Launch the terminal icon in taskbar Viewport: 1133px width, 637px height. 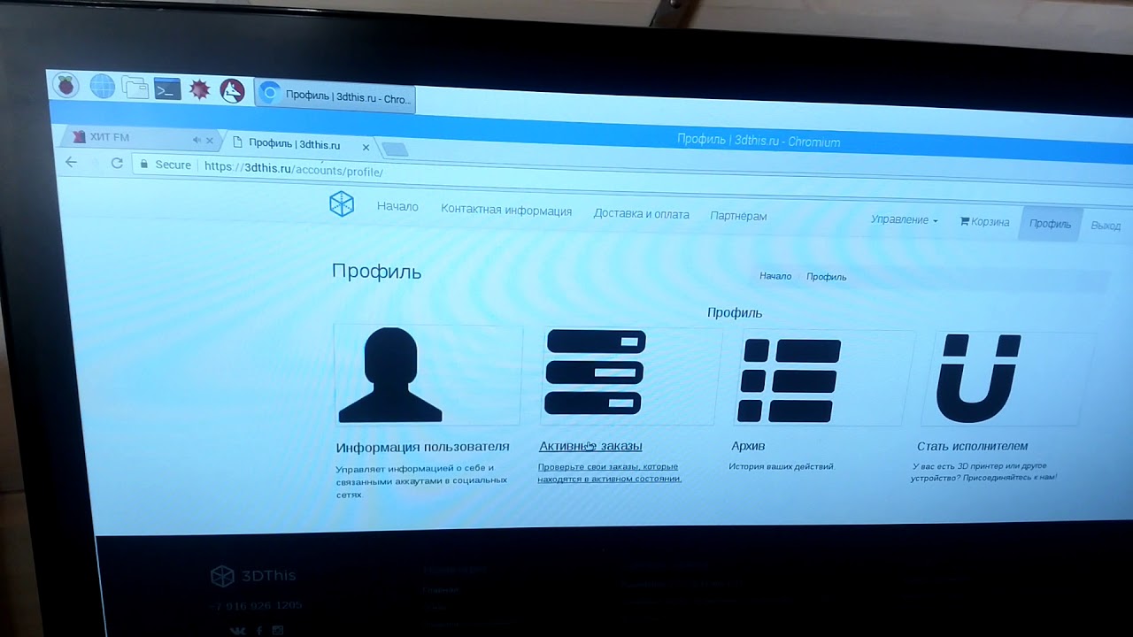click(167, 88)
